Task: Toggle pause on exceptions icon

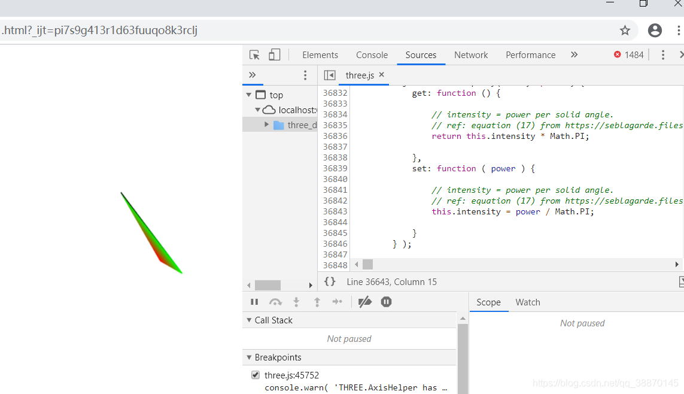Action: click(386, 302)
